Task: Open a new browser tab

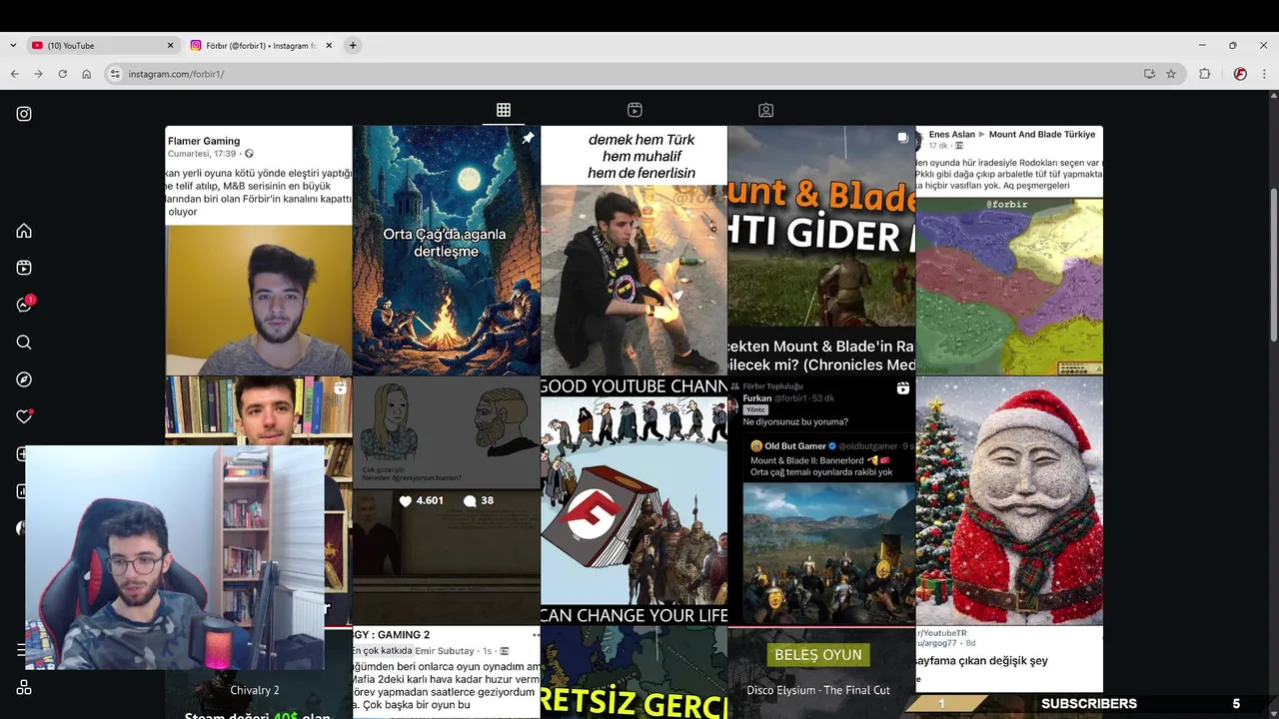Action: [353, 45]
